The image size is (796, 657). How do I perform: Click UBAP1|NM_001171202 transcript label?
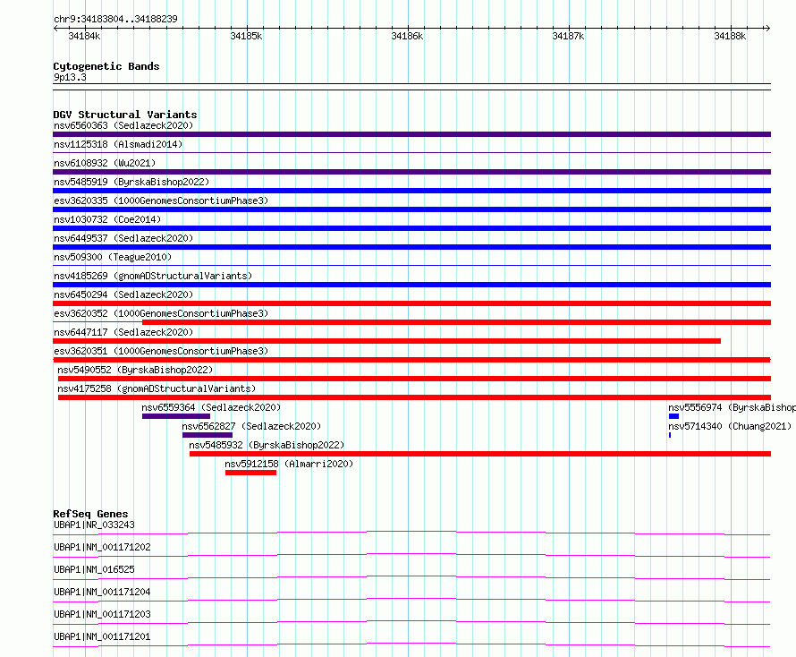(102, 547)
